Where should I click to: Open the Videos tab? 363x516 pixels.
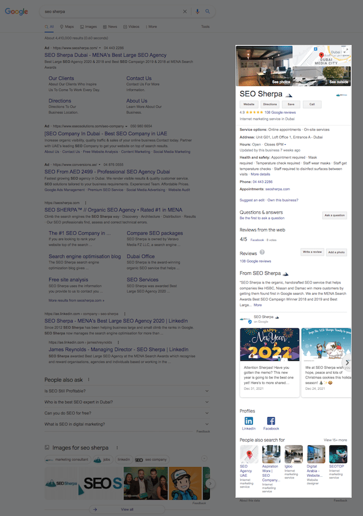point(132,27)
